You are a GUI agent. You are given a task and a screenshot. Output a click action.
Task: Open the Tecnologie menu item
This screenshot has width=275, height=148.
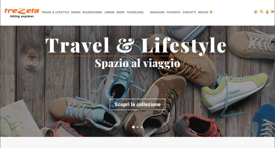135,12
